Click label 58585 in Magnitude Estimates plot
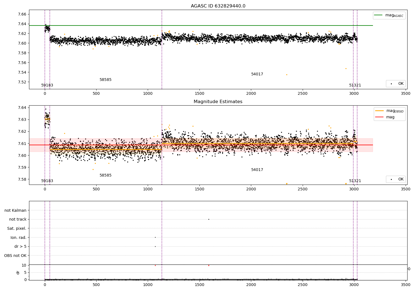 click(106, 175)
